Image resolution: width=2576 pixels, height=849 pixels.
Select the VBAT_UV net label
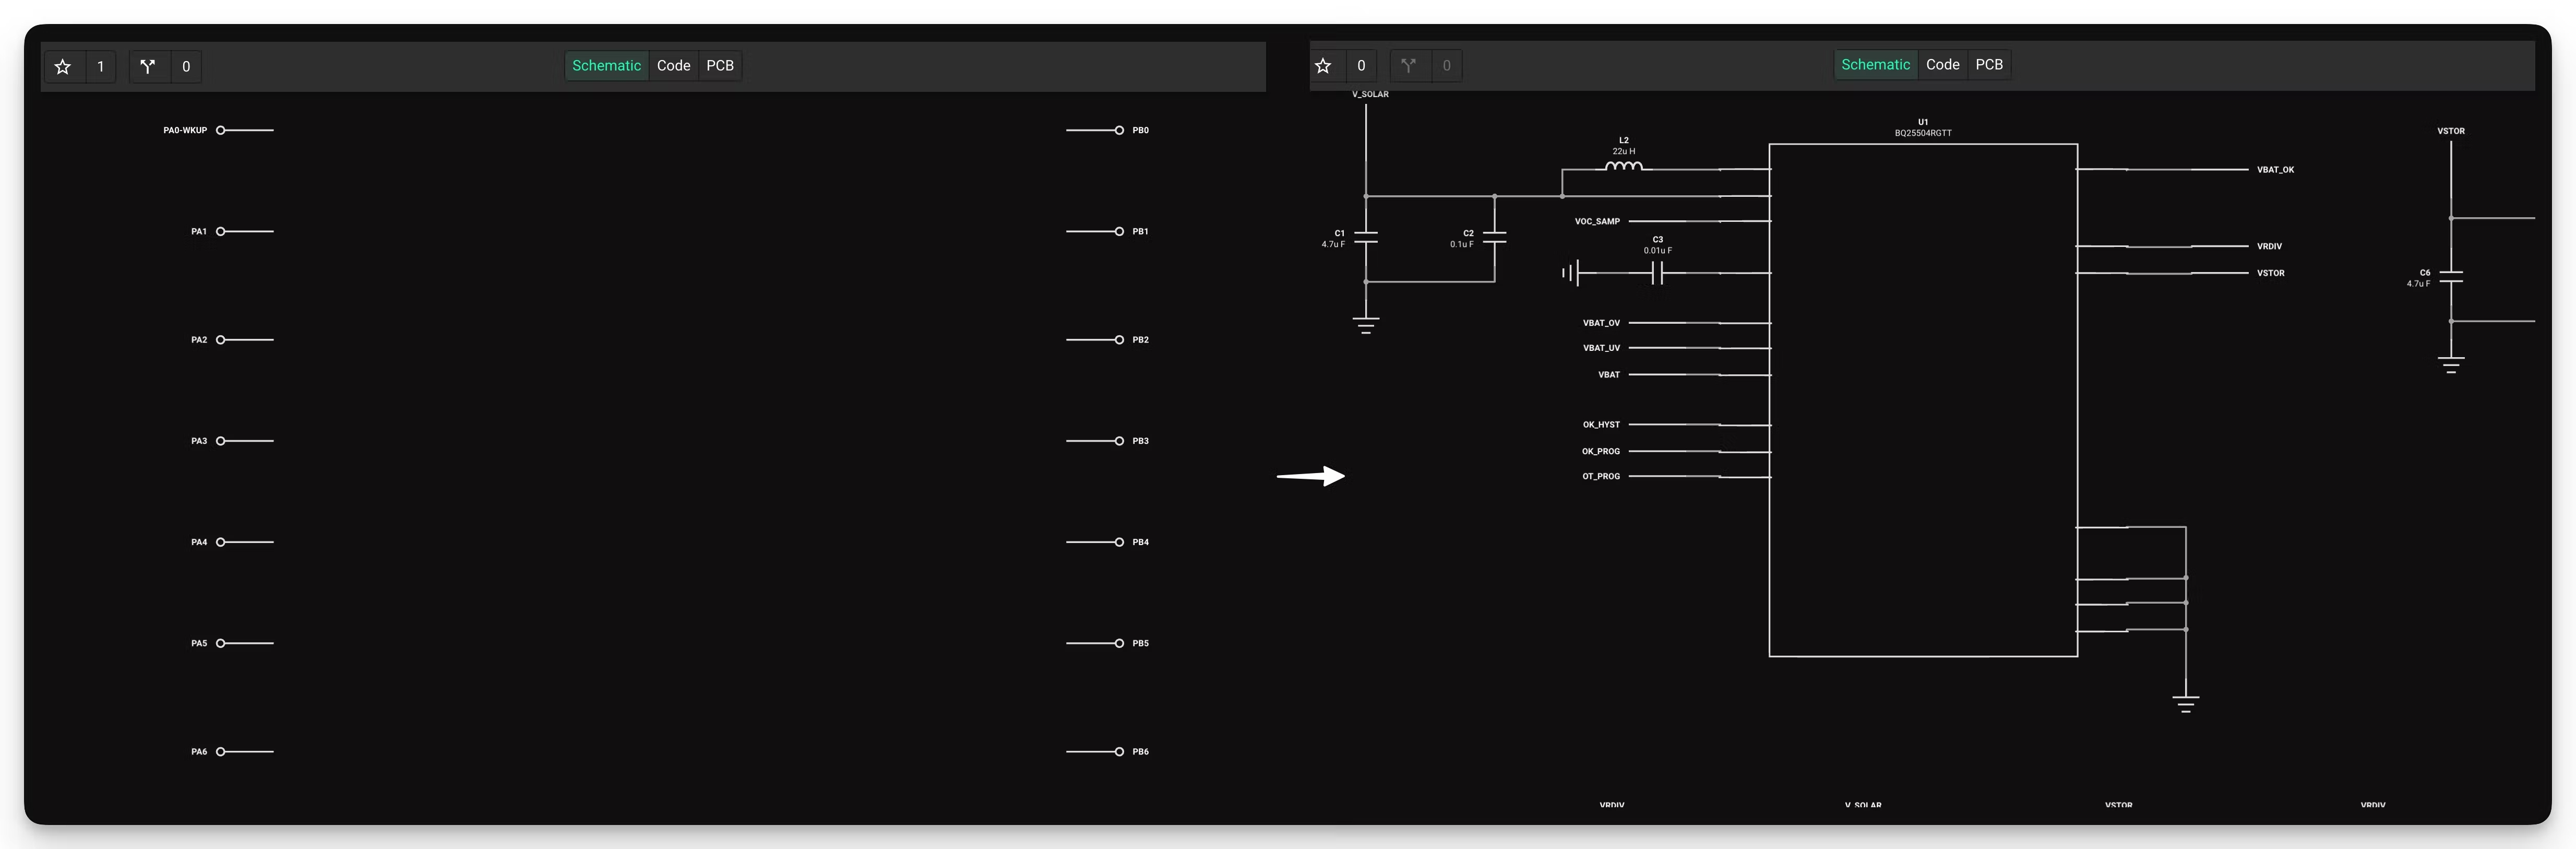click(x=1601, y=348)
